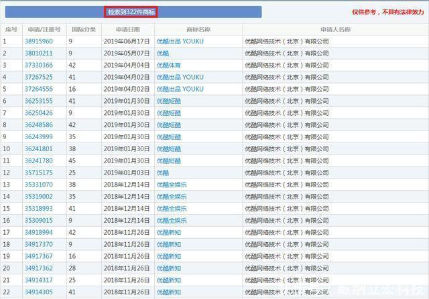Select applicant name in row 15
The image size is (429, 299).
(x=287, y=209)
